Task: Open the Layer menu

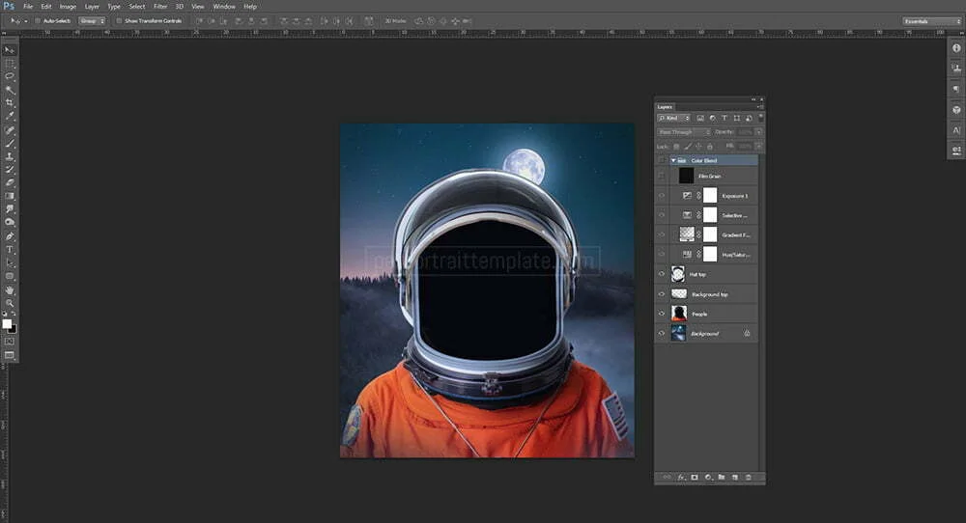Action: 92,6
